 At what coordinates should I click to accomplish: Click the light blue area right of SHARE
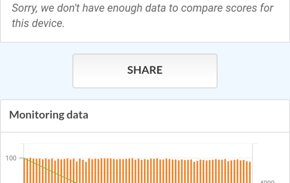point(253,71)
